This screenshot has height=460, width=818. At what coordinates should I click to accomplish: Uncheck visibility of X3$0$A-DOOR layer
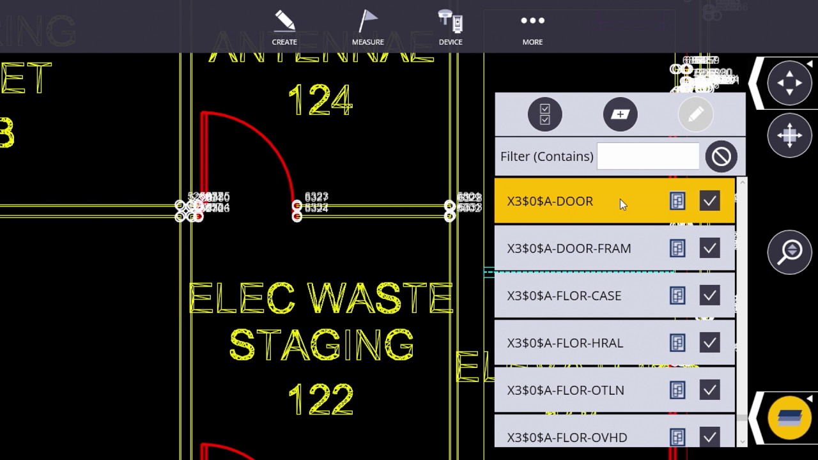click(709, 201)
